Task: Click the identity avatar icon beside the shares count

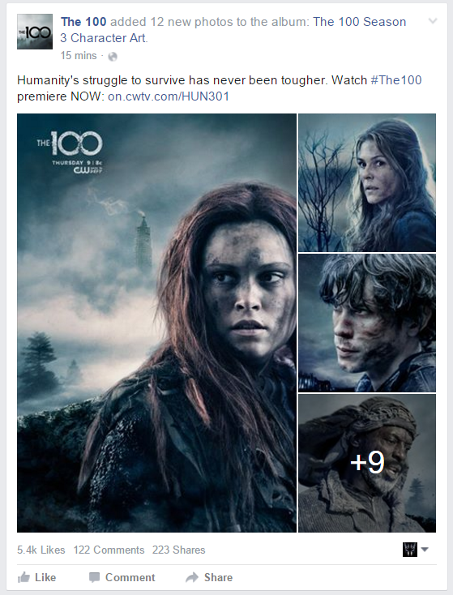Action: tap(410, 550)
